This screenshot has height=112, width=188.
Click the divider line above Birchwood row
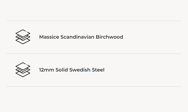tap(94, 21)
